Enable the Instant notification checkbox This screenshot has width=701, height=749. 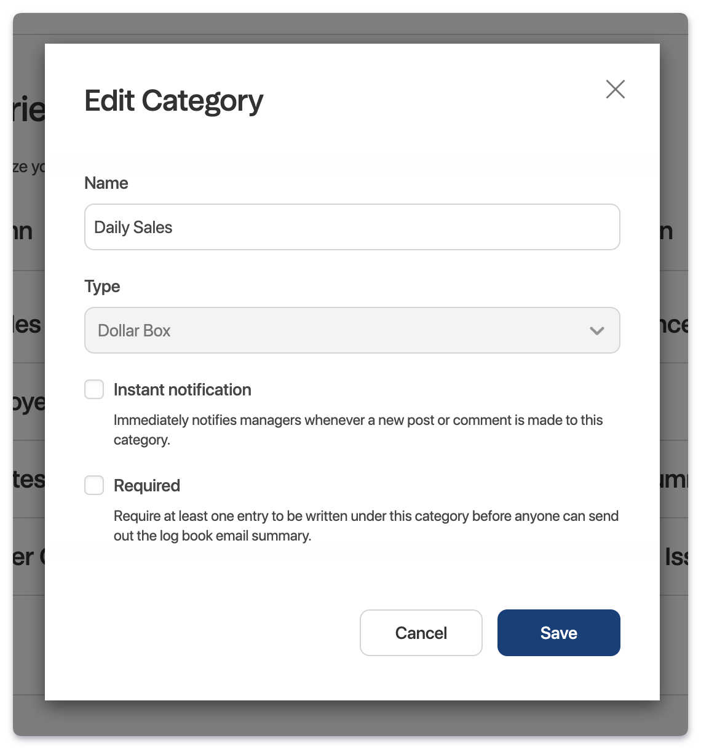coord(94,389)
